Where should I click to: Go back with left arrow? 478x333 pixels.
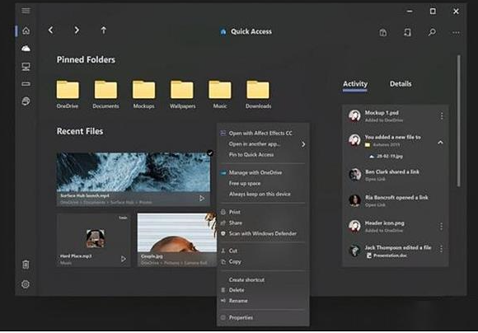pyautogui.click(x=51, y=30)
